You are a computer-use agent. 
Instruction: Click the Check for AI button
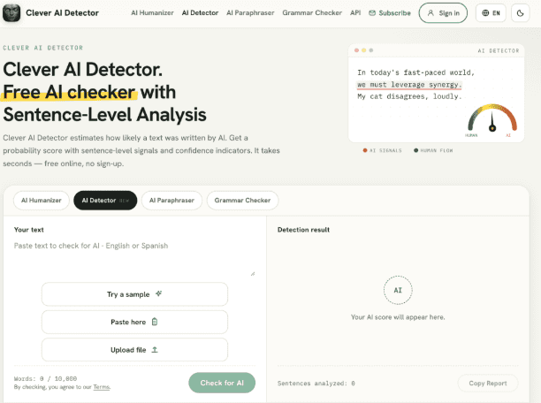click(x=222, y=383)
